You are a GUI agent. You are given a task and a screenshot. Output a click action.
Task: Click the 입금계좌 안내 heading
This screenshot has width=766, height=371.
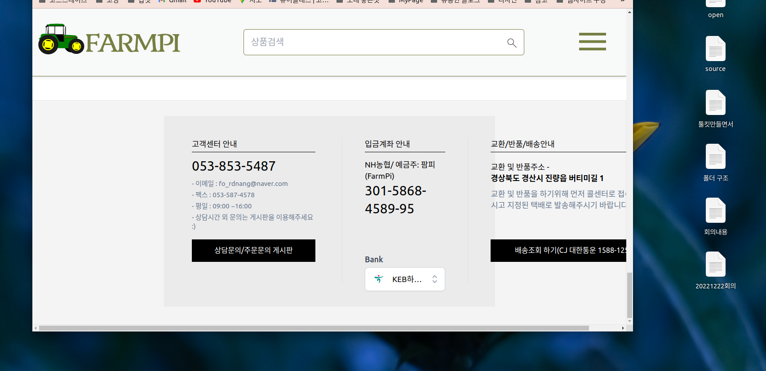[x=387, y=144]
